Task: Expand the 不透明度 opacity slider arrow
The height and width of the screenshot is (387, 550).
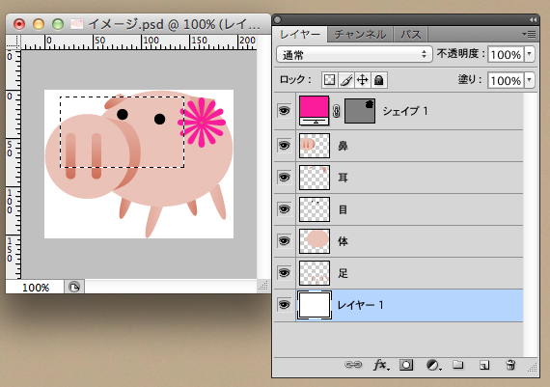Action: click(530, 55)
